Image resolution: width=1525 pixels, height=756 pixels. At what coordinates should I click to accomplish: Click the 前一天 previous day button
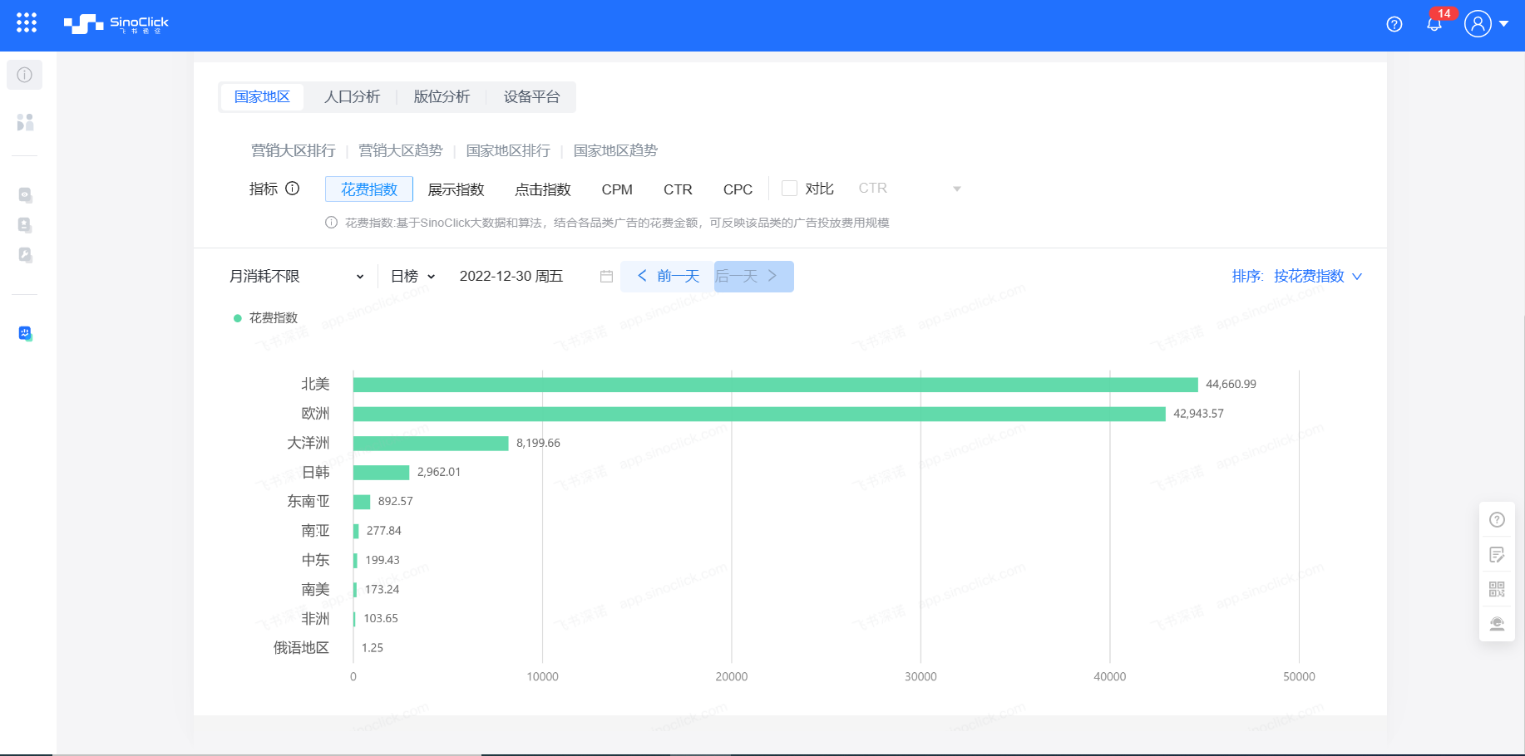[669, 277]
